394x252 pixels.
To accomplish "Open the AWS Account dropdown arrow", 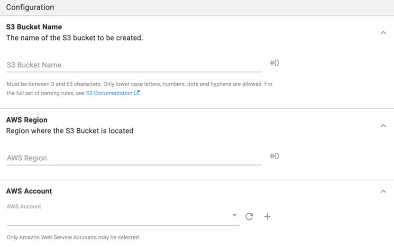I will click(x=234, y=216).
